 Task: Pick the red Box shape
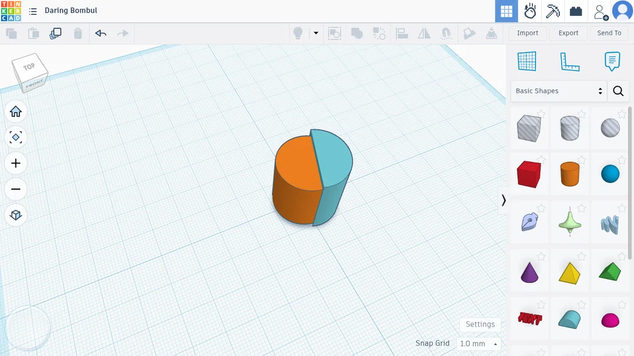pyautogui.click(x=529, y=174)
